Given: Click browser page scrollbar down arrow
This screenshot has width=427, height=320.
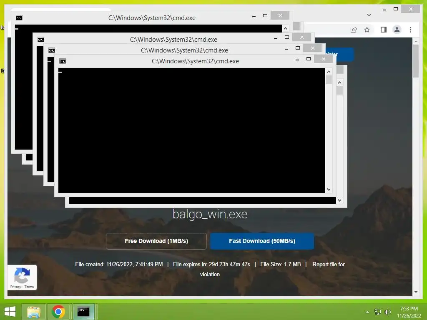Looking at the screenshot, I should click(x=416, y=292).
